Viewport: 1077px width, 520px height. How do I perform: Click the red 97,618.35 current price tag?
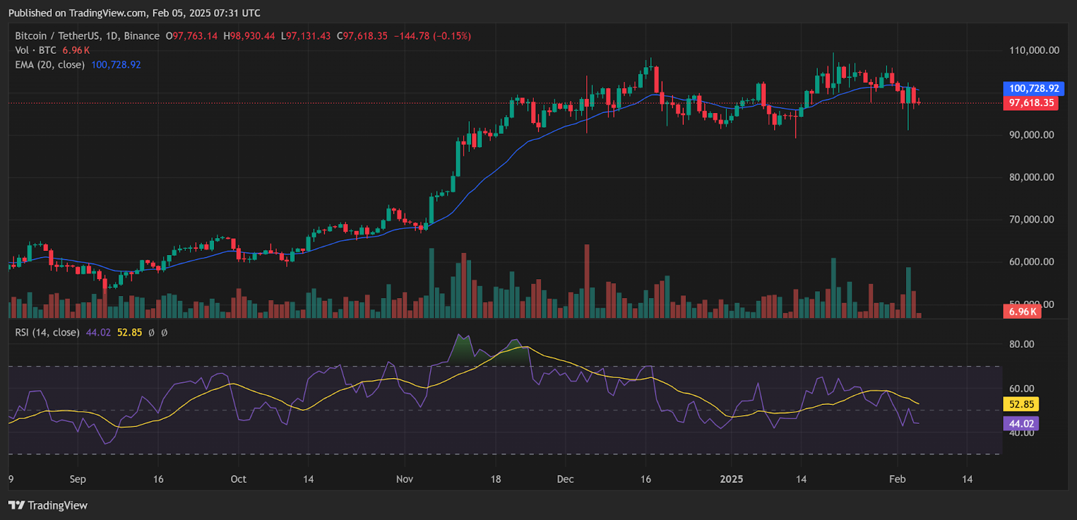[1031, 103]
